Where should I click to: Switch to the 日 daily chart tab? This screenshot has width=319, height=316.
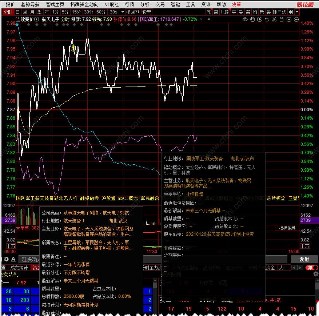18,12
